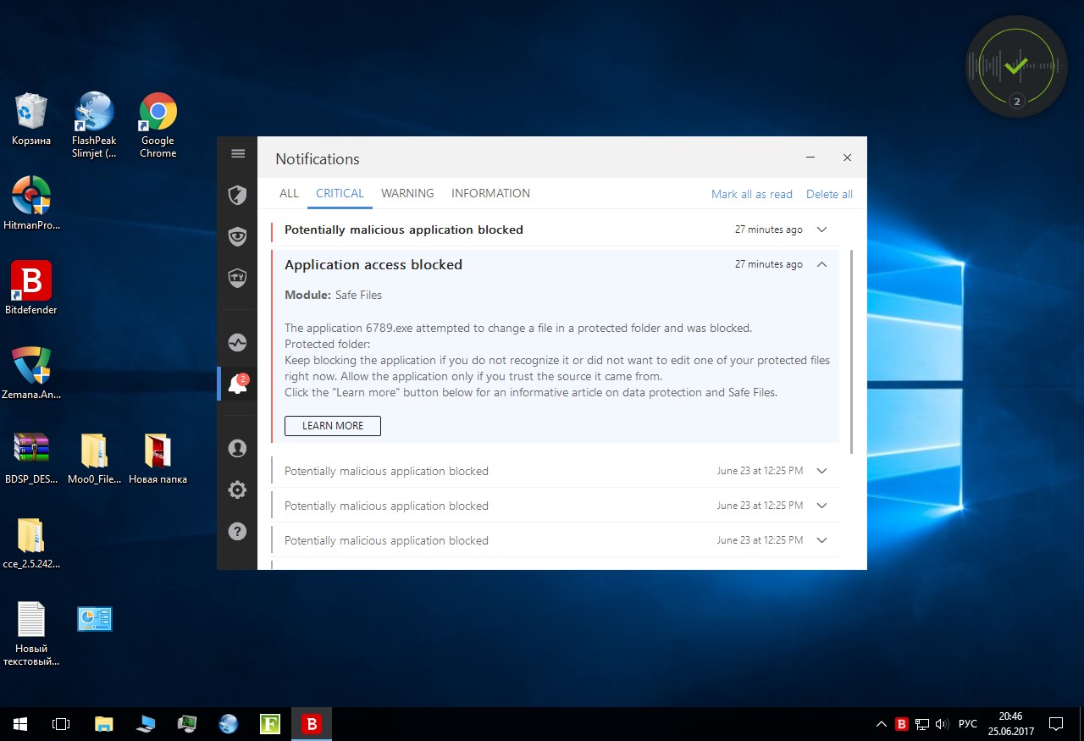1084x741 pixels.
Task: Click the Delete all link
Action: (829, 194)
